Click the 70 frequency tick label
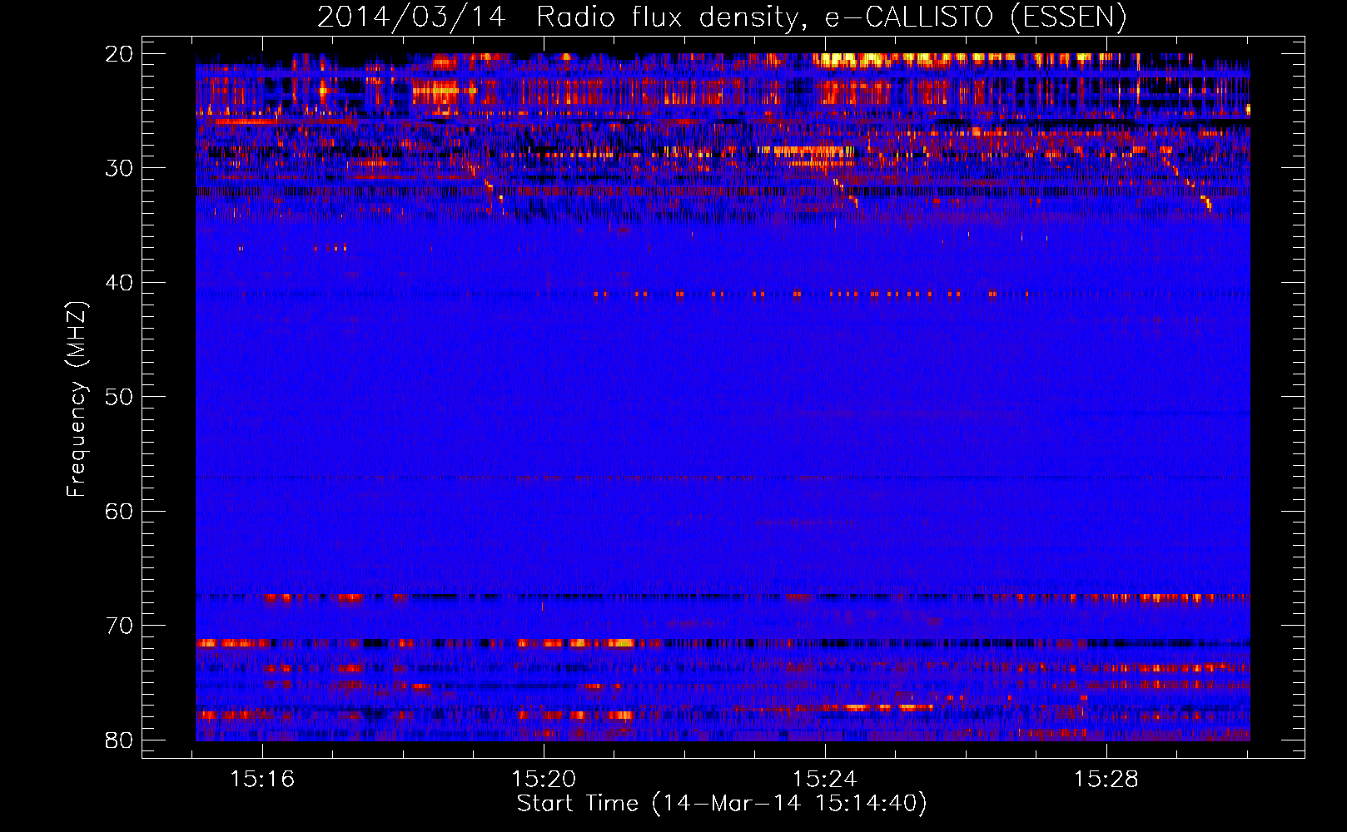 (x=119, y=626)
